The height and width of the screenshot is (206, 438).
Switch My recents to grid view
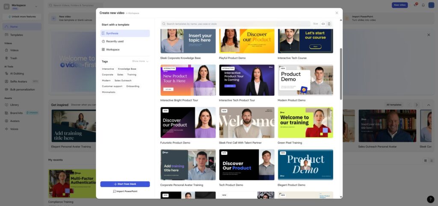point(426,161)
